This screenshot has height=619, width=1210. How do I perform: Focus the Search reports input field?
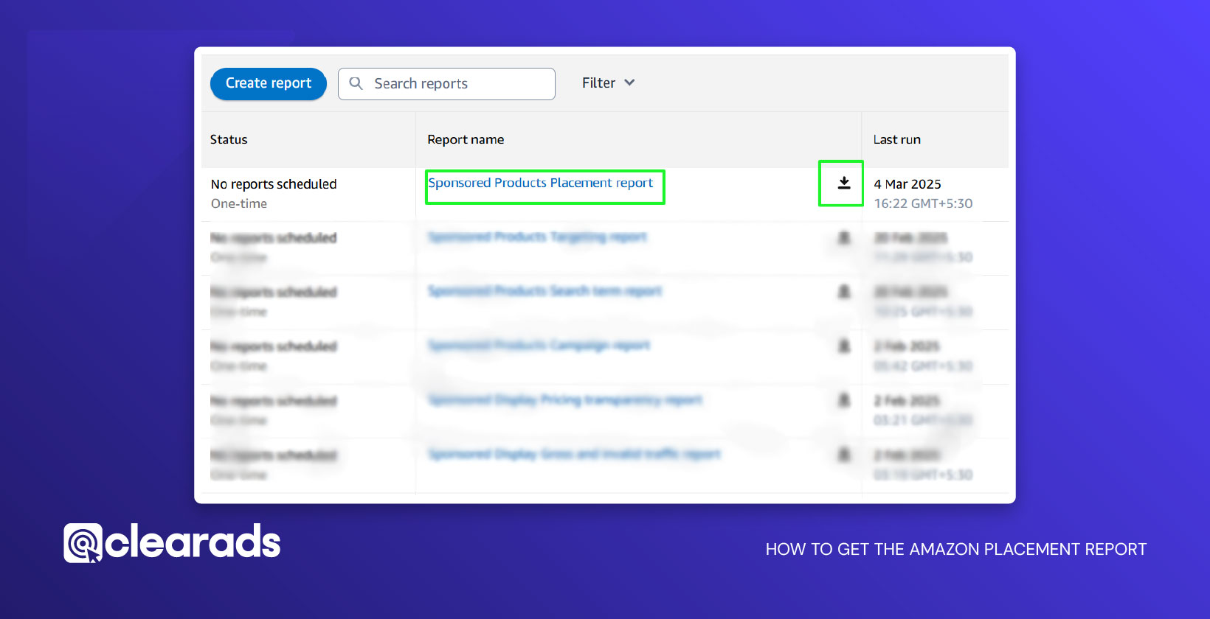(446, 84)
